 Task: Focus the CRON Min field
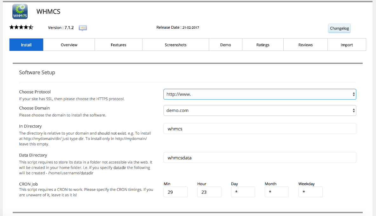pos(175,192)
